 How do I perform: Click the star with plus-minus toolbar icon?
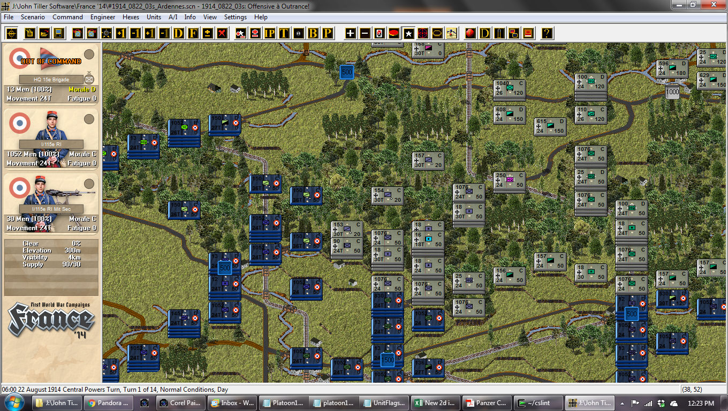241,33
